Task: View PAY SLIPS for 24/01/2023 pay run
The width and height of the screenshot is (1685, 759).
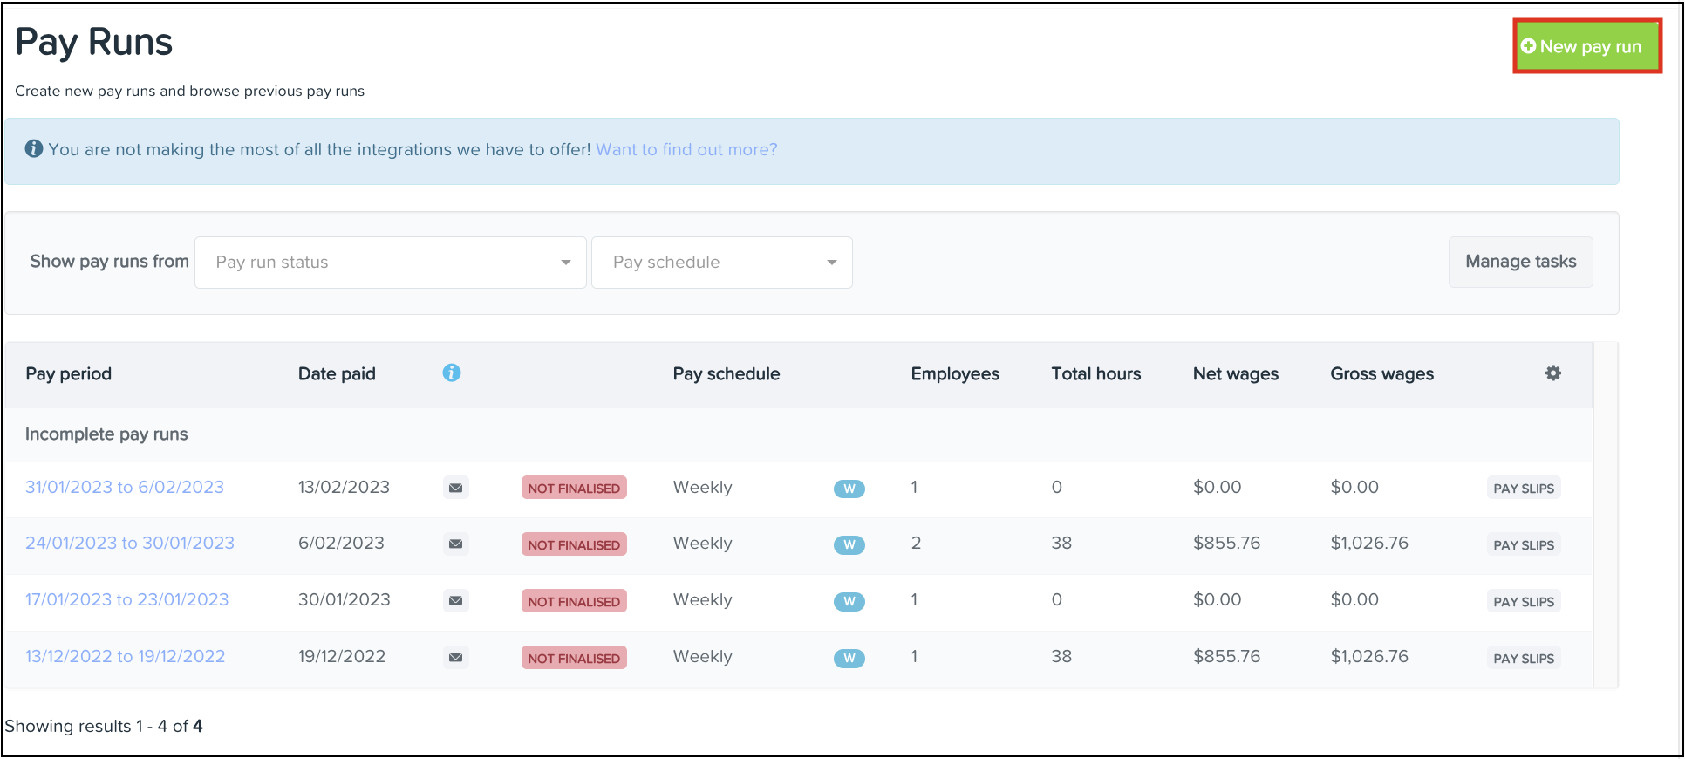Action: (x=1523, y=545)
